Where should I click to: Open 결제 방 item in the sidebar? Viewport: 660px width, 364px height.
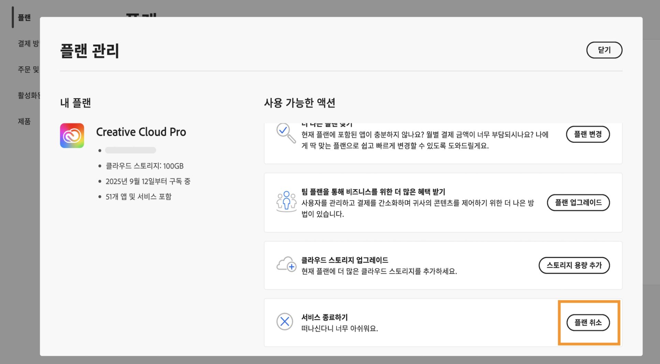tap(29, 44)
